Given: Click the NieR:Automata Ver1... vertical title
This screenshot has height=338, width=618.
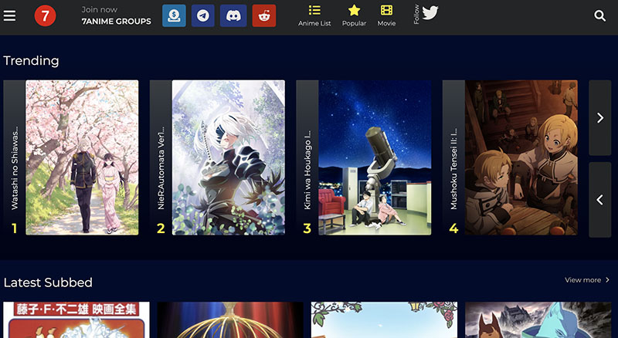Looking at the screenshot, I should [161, 167].
